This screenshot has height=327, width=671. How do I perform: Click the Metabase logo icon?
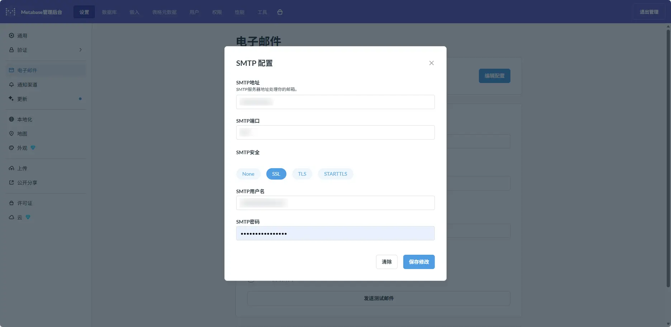(10, 12)
